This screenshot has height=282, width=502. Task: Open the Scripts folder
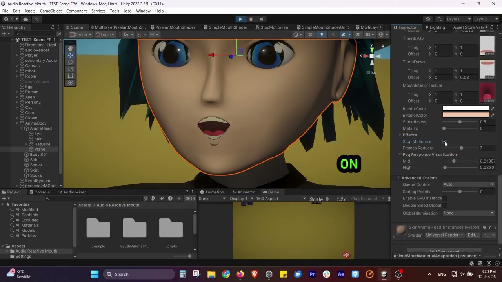click(171, 232)
